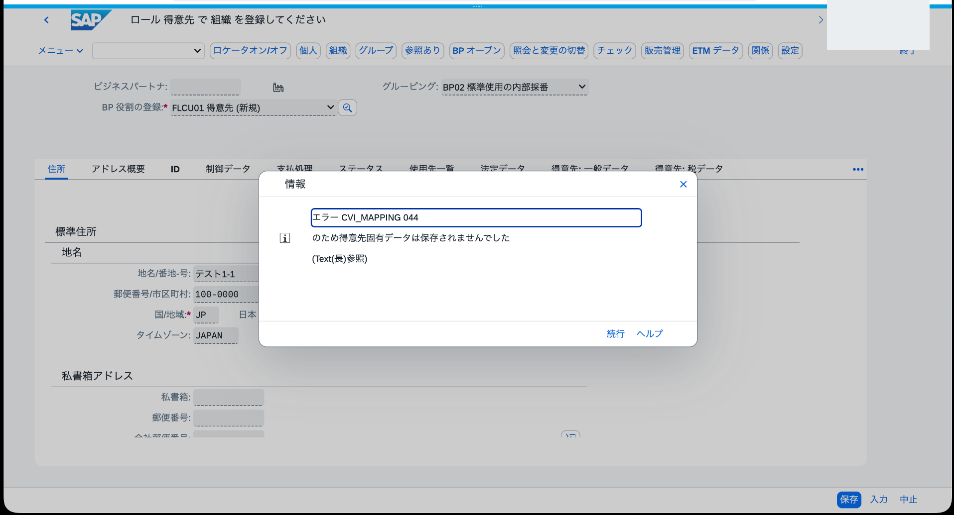This screenshot has width=954, height=515.
Task: Close the 情報 dialog with the X
Action: tap(683, 184)
